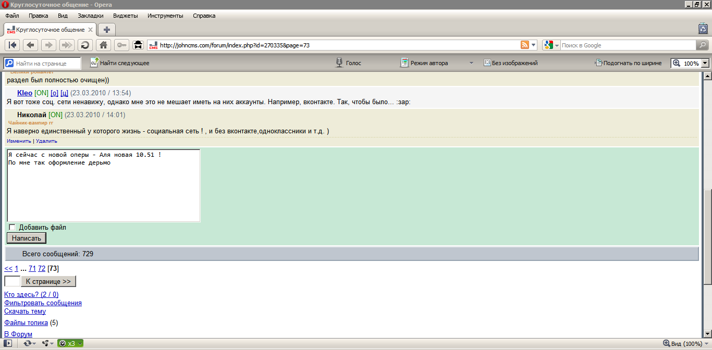Click the RSS feed icon in address bar
This screenshot has height=350, width=712.
[x=525, y=45]
